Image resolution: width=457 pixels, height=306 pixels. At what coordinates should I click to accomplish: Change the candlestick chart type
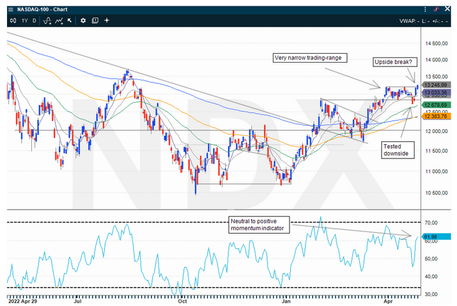[x=13, y=20]
